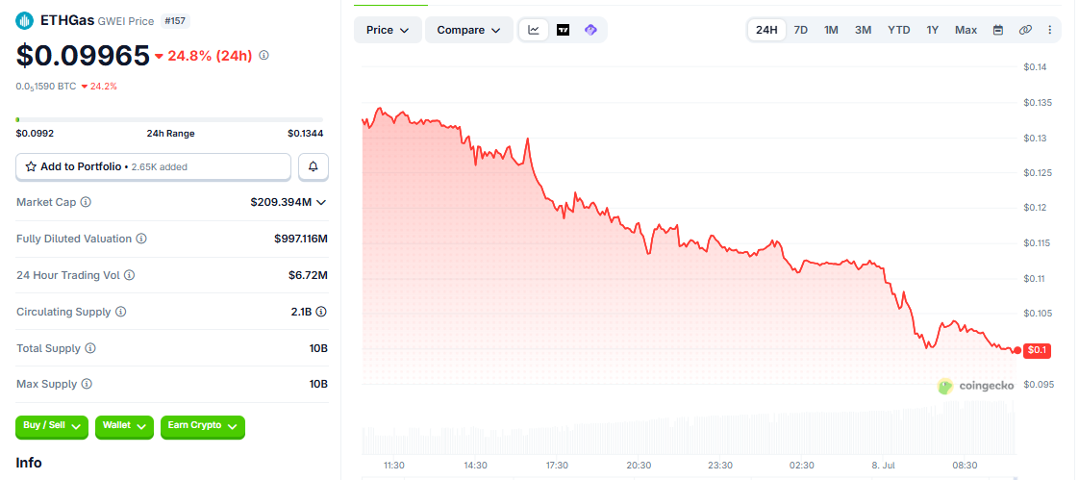This screenshot has height=480, width=1079.
Task: Select the 24H time range
Action: point(766,30)
